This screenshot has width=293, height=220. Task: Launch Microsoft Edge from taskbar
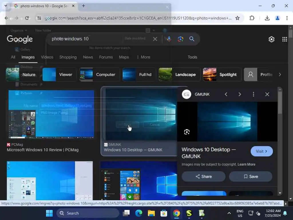click(139, 213)
